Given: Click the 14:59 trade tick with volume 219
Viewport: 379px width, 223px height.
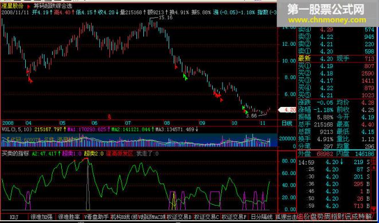Looking at the screenshot, I should pos(334,162).
